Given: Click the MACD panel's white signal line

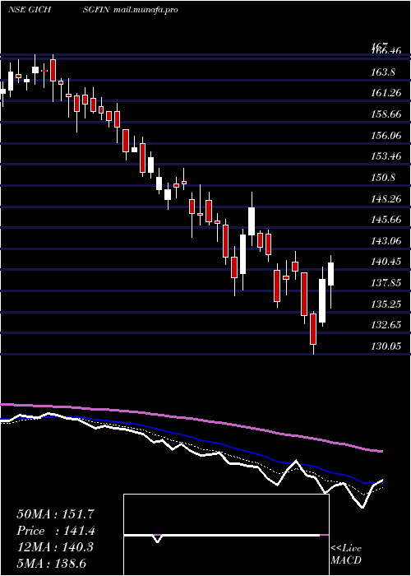Looking at the screenshot, I should (222, 536).
